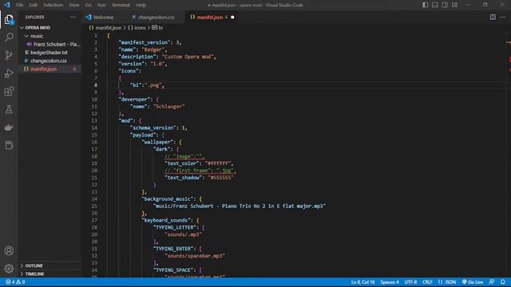Click the "#ffffff" color value text
The height and width of the screenshot is (287, 511).
pyautogui.click(x=218, y=163)
